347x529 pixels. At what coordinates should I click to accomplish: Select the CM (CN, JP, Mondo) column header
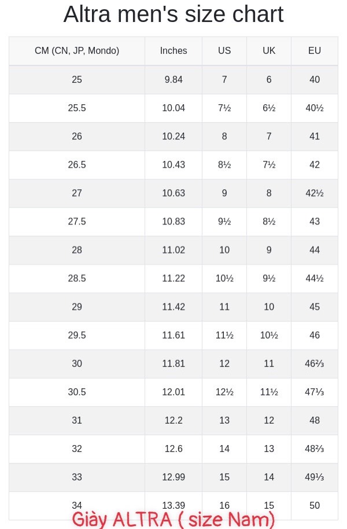(x=77, y=50)
